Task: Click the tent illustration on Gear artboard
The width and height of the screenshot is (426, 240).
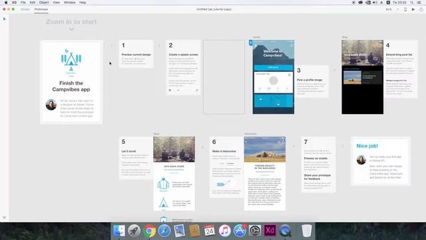Action: tap(163, 203)
